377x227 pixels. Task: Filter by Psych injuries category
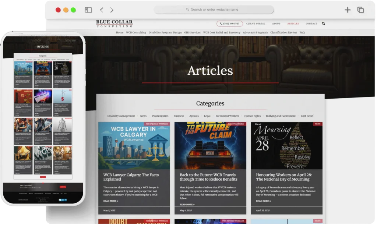click(160, 116)
